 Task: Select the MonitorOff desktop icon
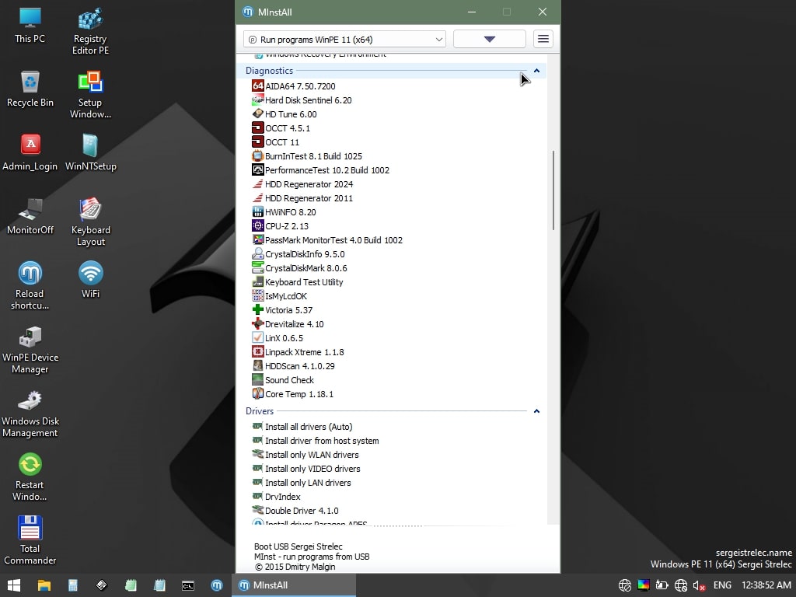pos(30,216)
